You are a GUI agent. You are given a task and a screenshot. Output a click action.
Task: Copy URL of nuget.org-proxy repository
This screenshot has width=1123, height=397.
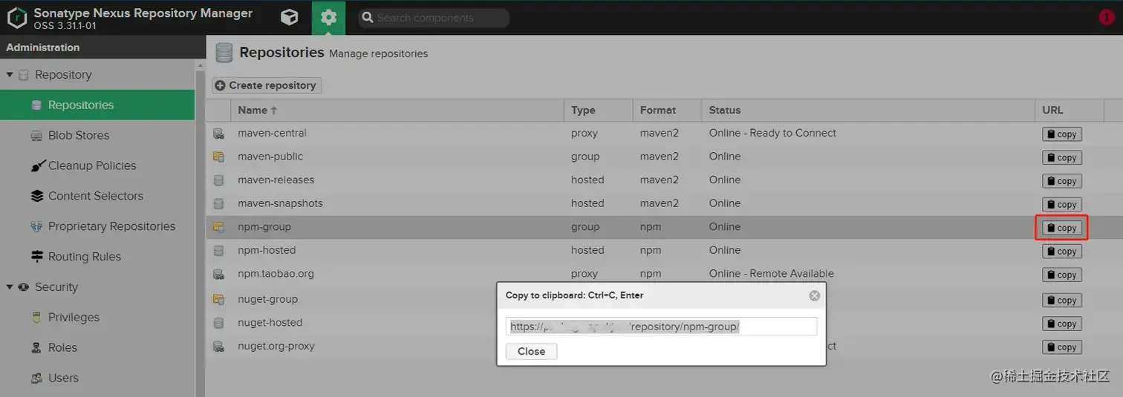coord(1062,347)
